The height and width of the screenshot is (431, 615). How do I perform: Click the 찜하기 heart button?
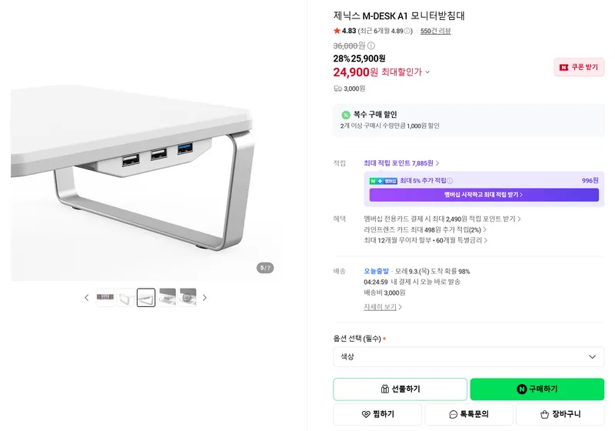point(377,414)
